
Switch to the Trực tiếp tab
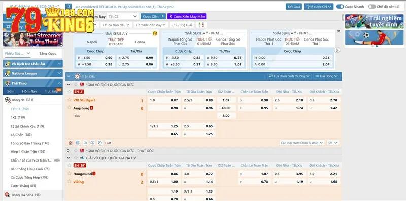pyautogui.click(x=51, y=91)
